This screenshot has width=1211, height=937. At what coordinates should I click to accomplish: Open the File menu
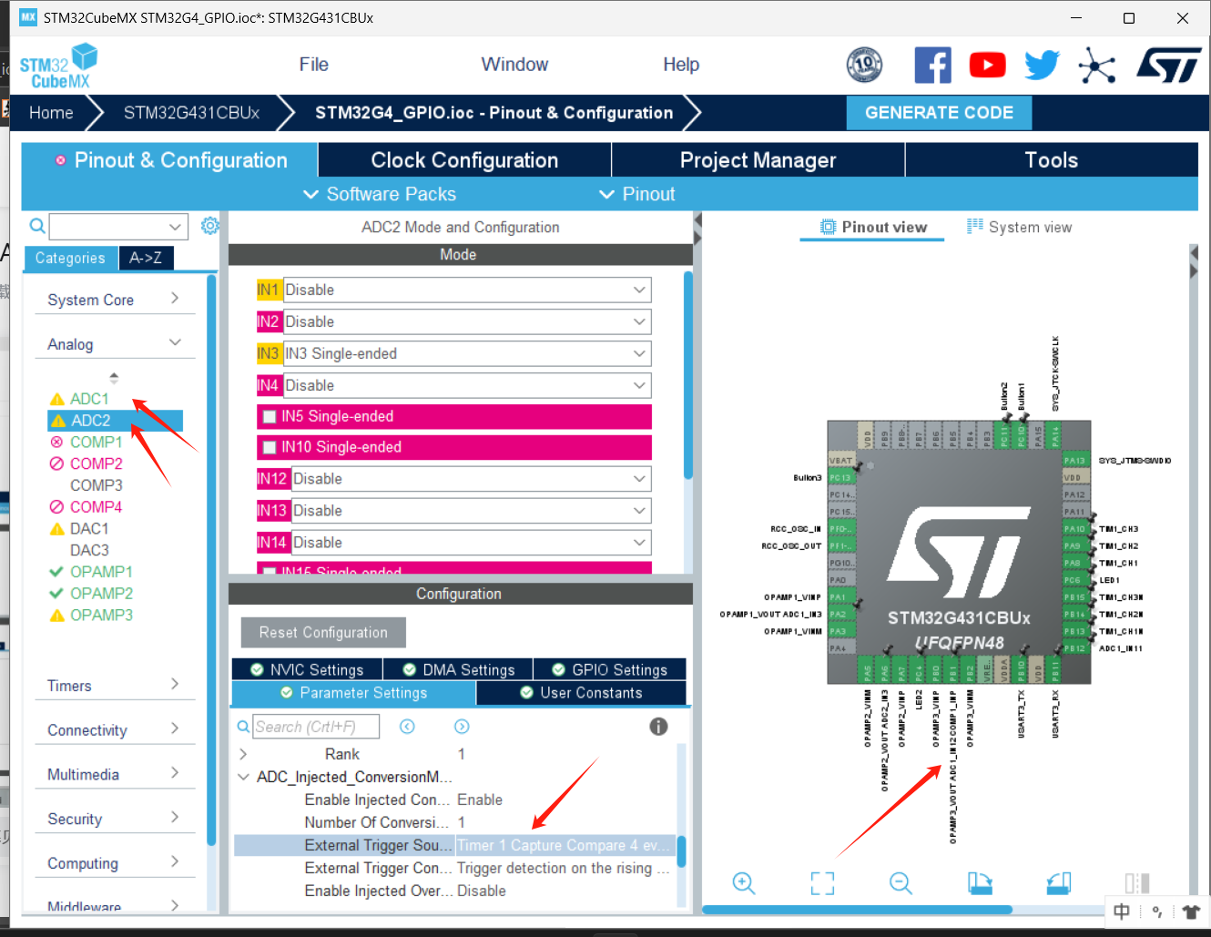313,65
